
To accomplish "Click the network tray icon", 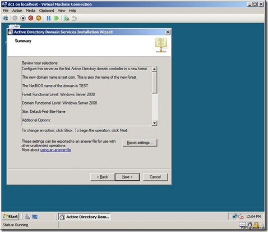I will pos(235,217).
